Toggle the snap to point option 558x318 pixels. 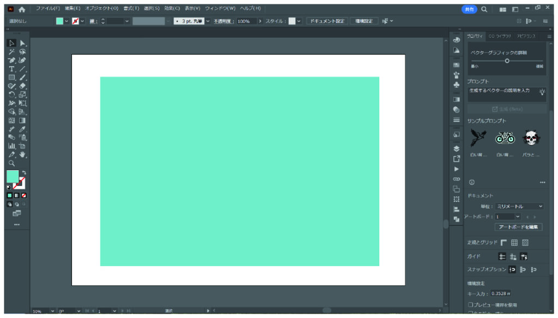click(x=512, y=270)
